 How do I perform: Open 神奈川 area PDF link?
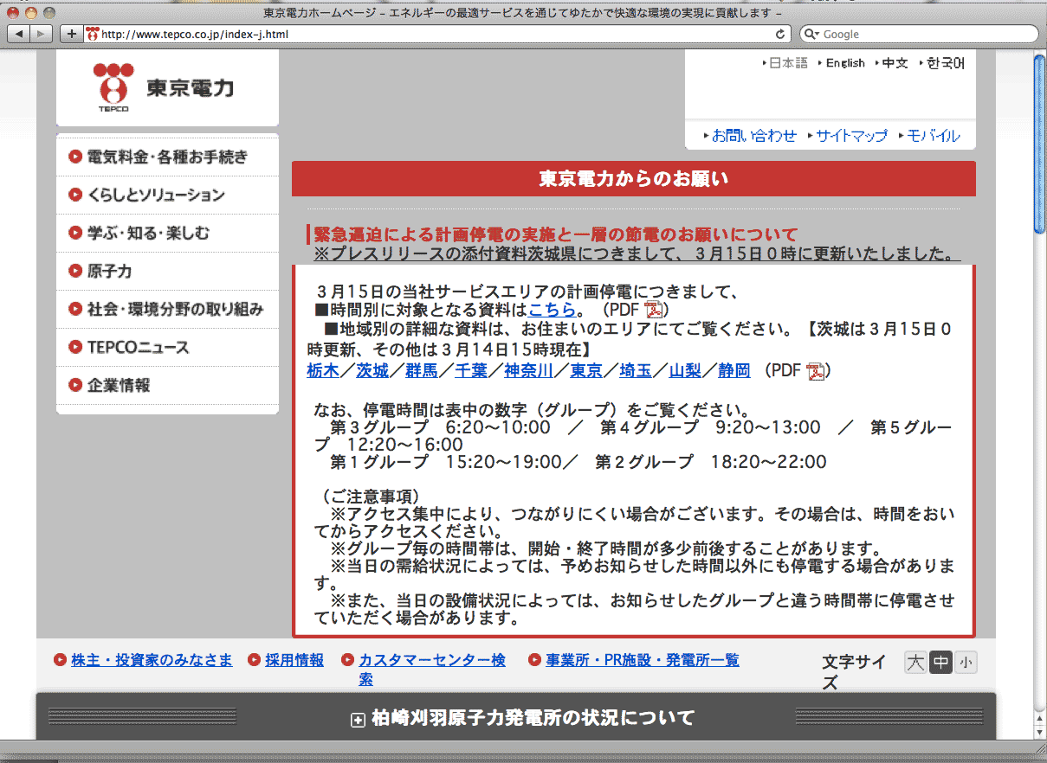click(x=529, y=370)
